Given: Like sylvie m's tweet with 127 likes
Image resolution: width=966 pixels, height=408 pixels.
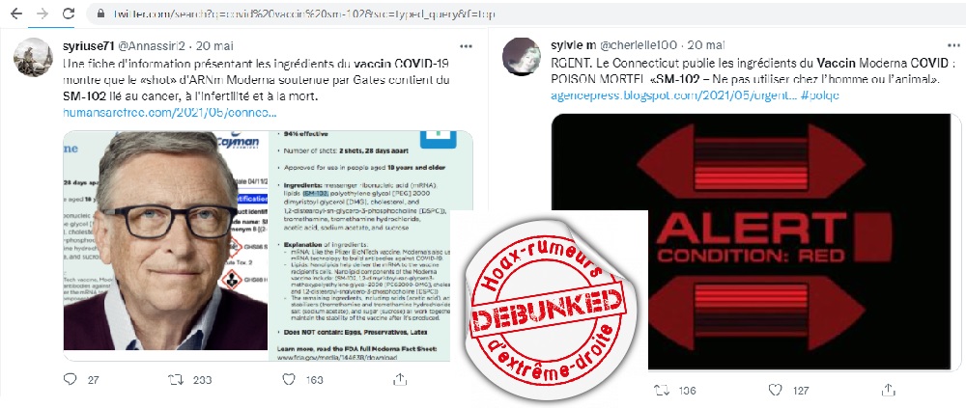Looking at the screenshot, I should [776, 390].
